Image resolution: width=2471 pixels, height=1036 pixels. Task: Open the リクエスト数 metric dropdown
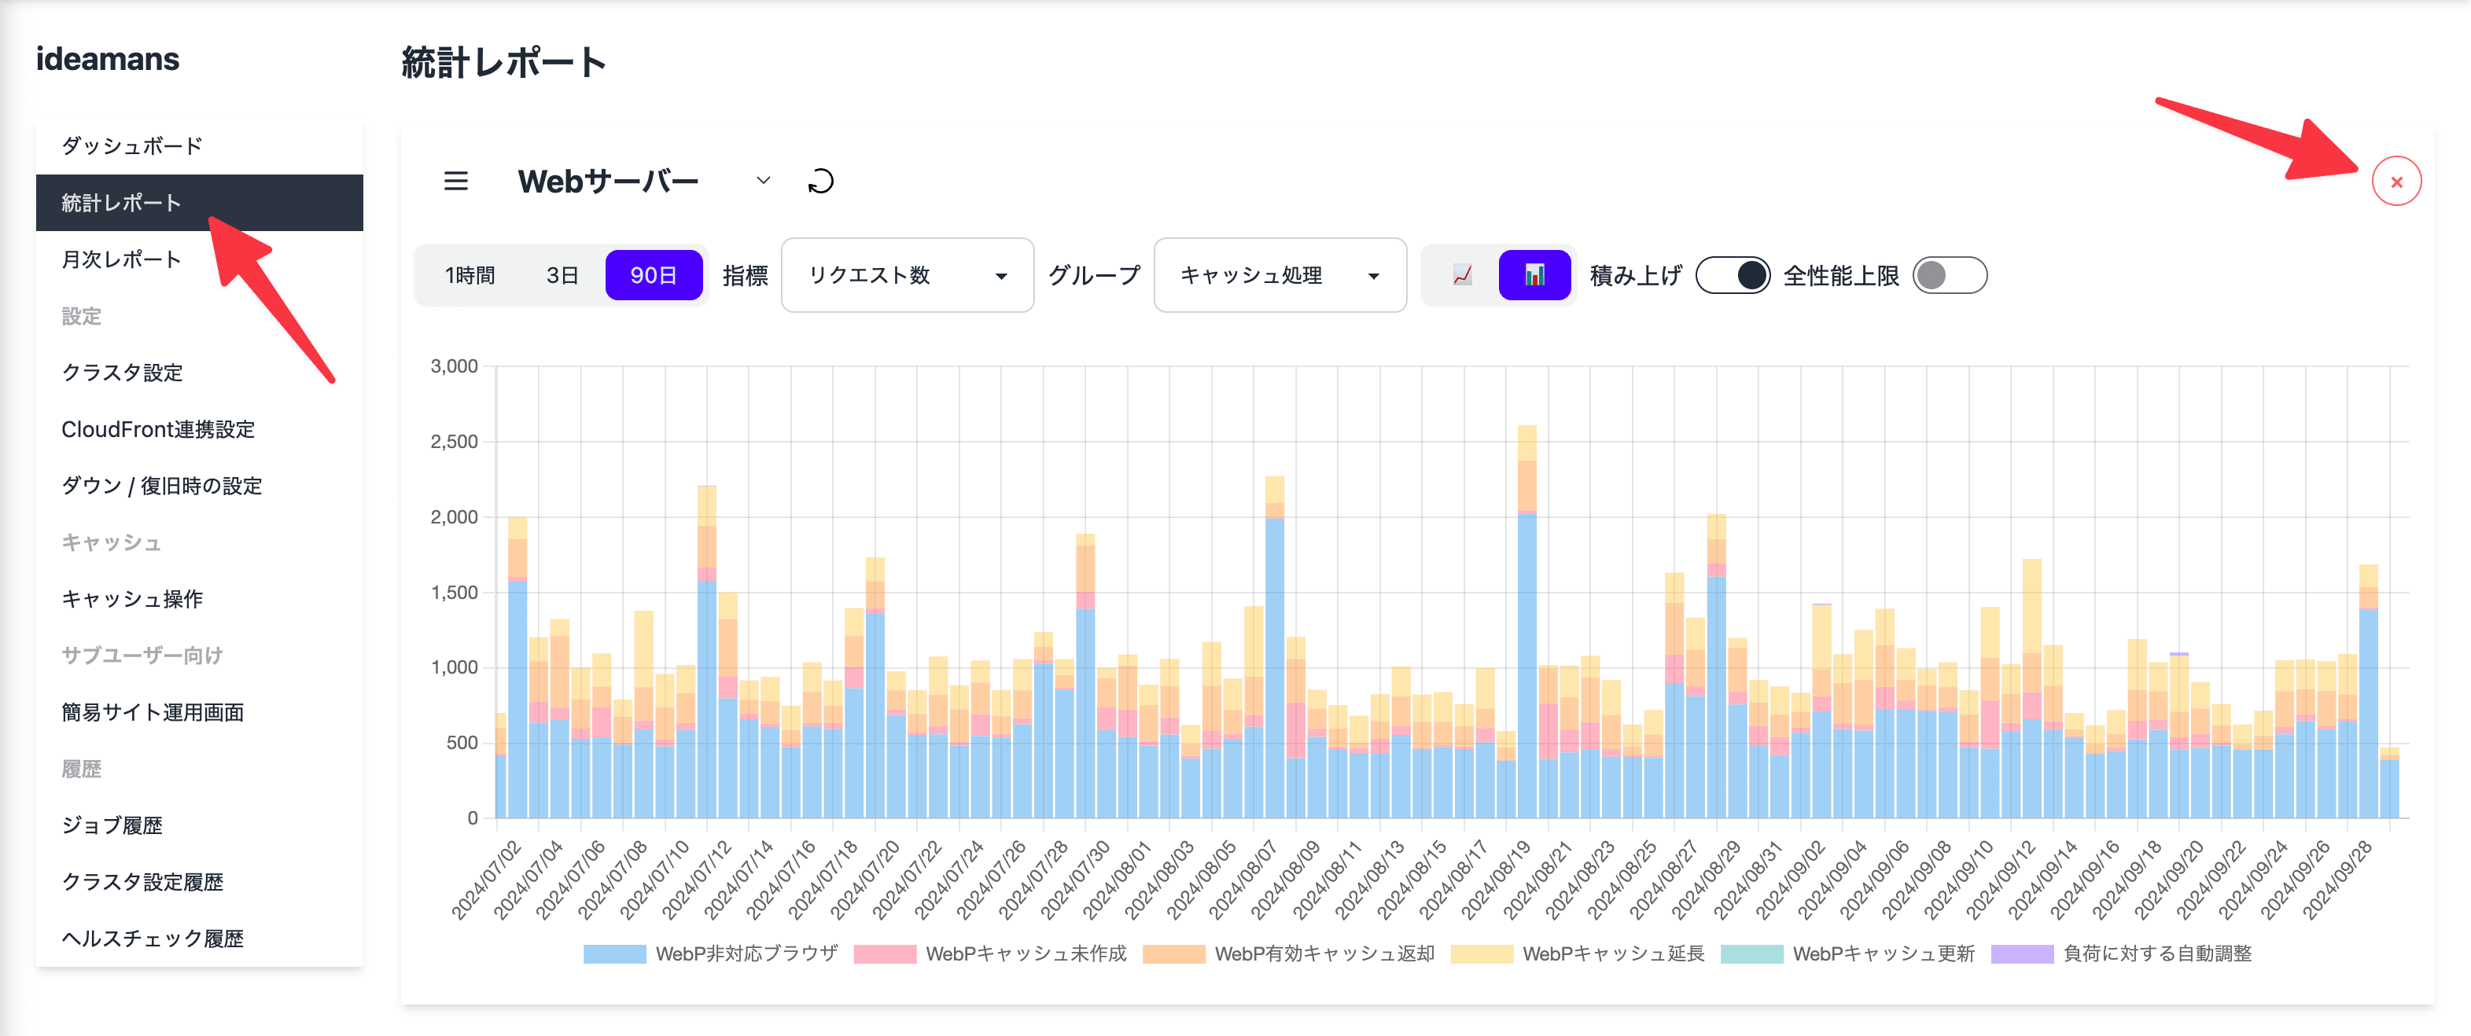(907, 275)
